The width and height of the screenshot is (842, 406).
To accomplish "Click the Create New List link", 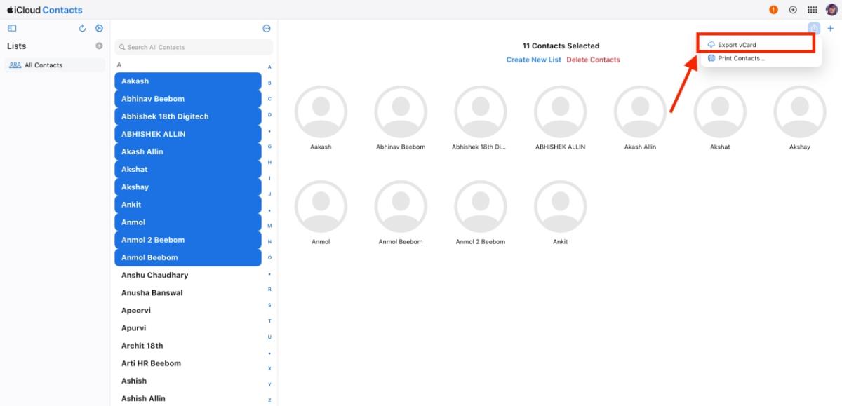I will click(x=533, y=60).
